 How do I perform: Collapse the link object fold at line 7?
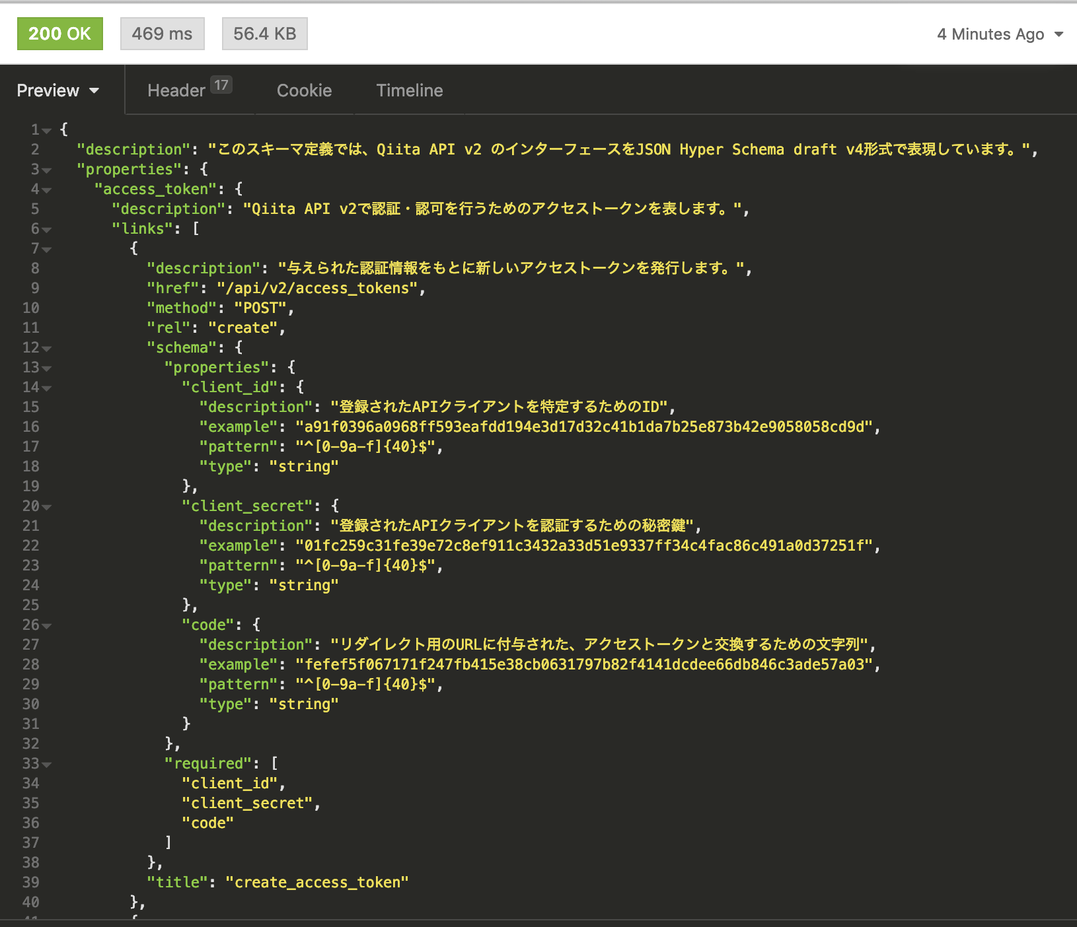pos(47,250)
